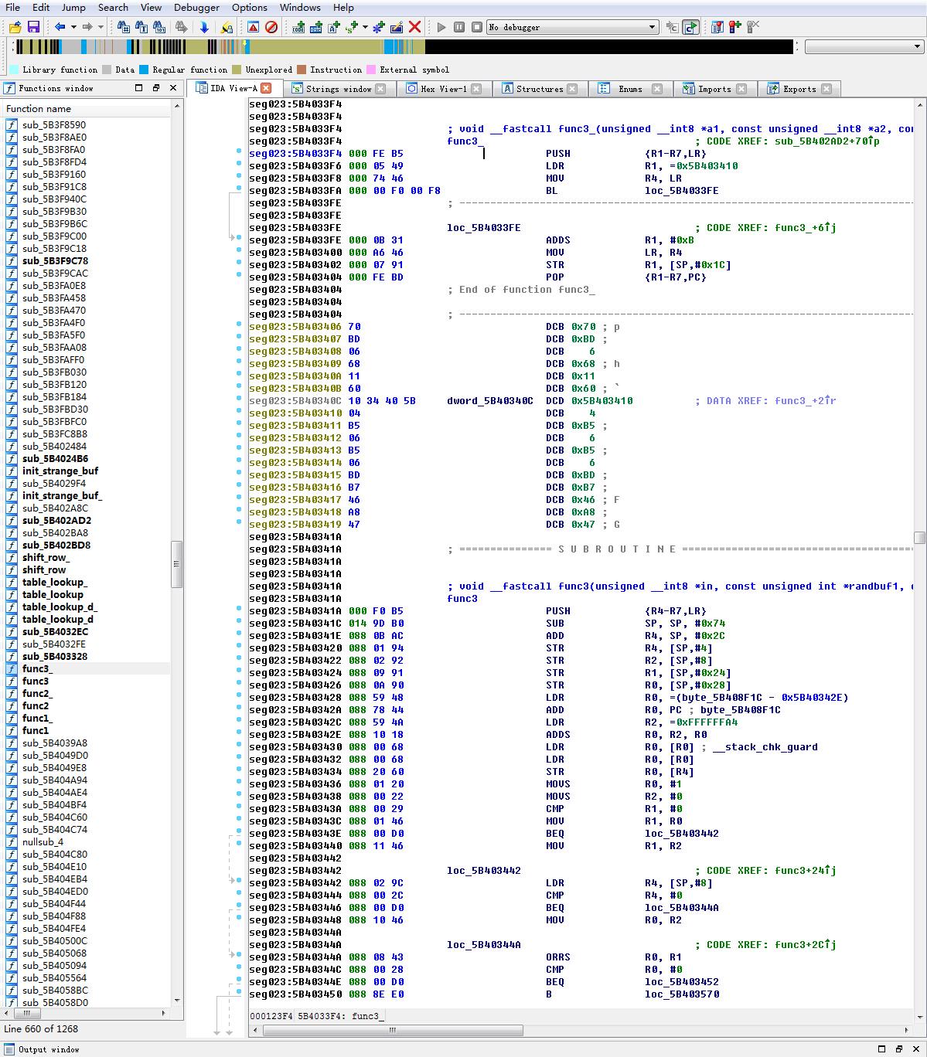Click the Save database icon
The width and height of the screenshot is (927, 1057).
click(33, 27)
